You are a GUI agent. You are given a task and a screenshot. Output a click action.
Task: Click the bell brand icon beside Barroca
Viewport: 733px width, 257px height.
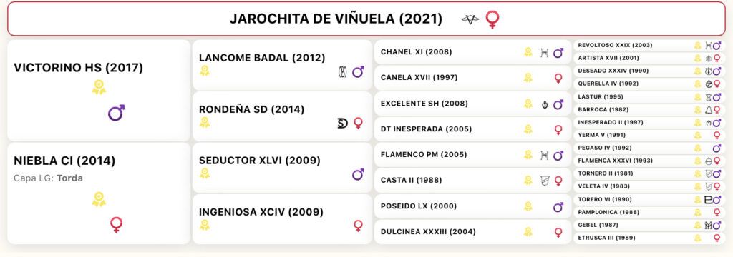(708, 110)
